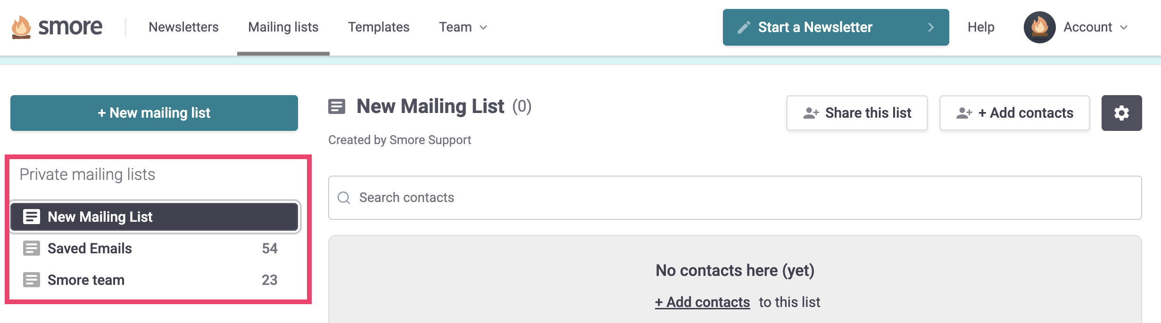The height and width of the screenshot is (323, 1161).
Task: Click the + Add contacts link in empty state
Action: [702, 302]
